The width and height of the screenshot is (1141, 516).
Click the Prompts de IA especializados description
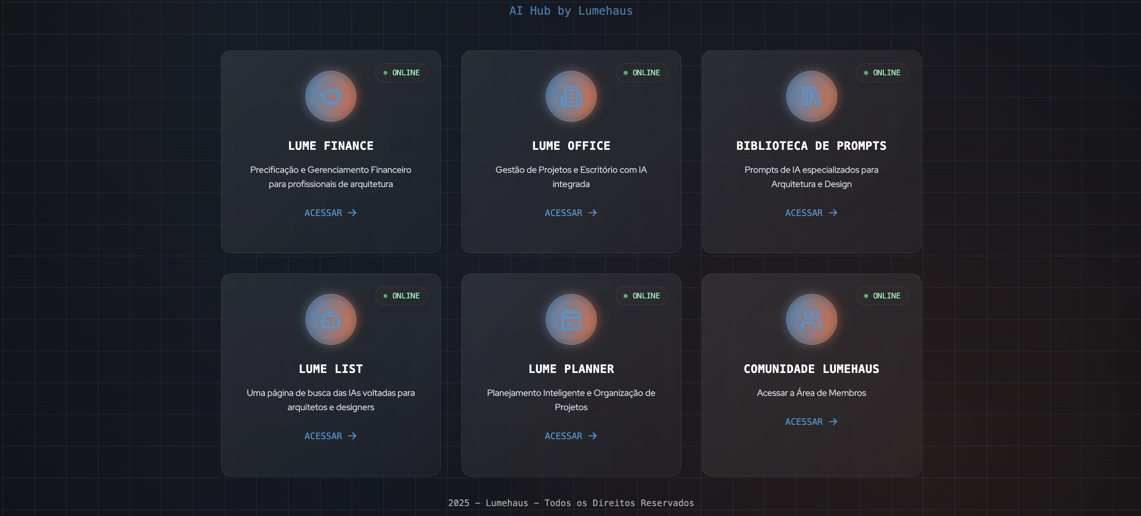pos(811,177)
